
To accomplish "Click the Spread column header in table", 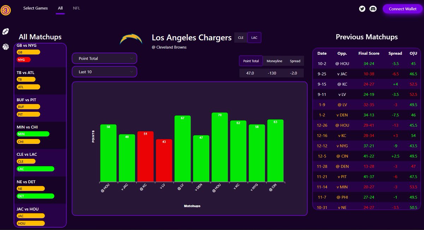I will 395,53.
